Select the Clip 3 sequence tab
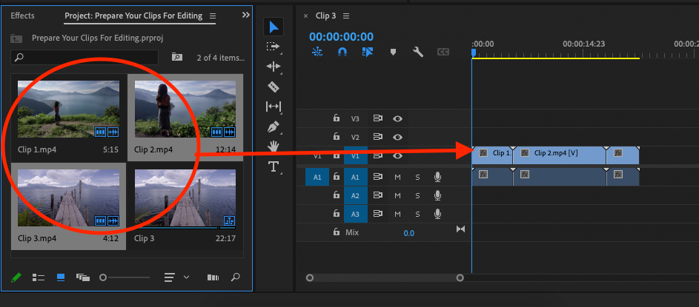The height and width of the screenshot is (307, 699). (x=325, y=16)
